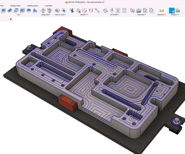The image size is (185, 154).
Task: Generate a Setup Sheet document
Action: click(x=124, y=10)
